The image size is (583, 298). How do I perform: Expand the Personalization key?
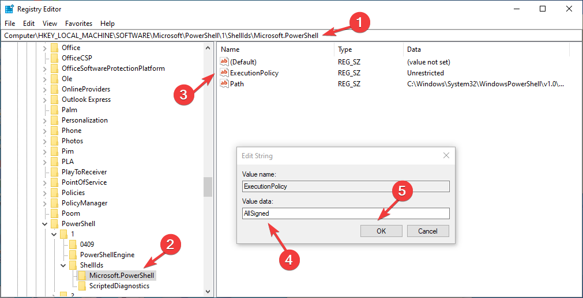click(45, 121)
